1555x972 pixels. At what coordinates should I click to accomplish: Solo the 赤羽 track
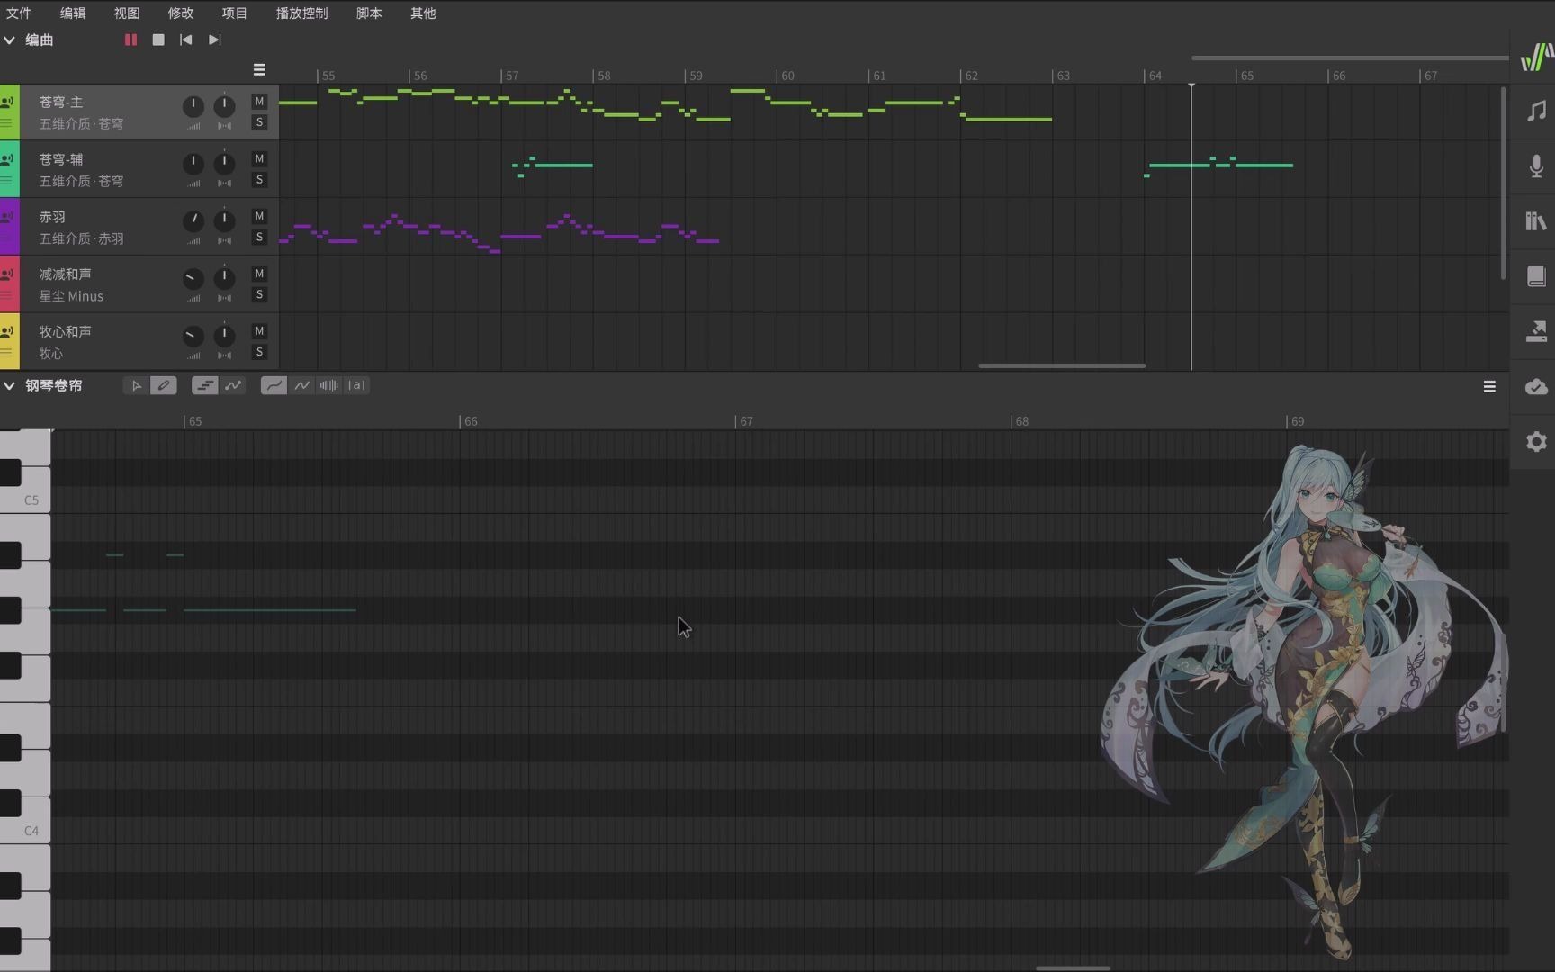pyautogui.click(x=259, y=237)
